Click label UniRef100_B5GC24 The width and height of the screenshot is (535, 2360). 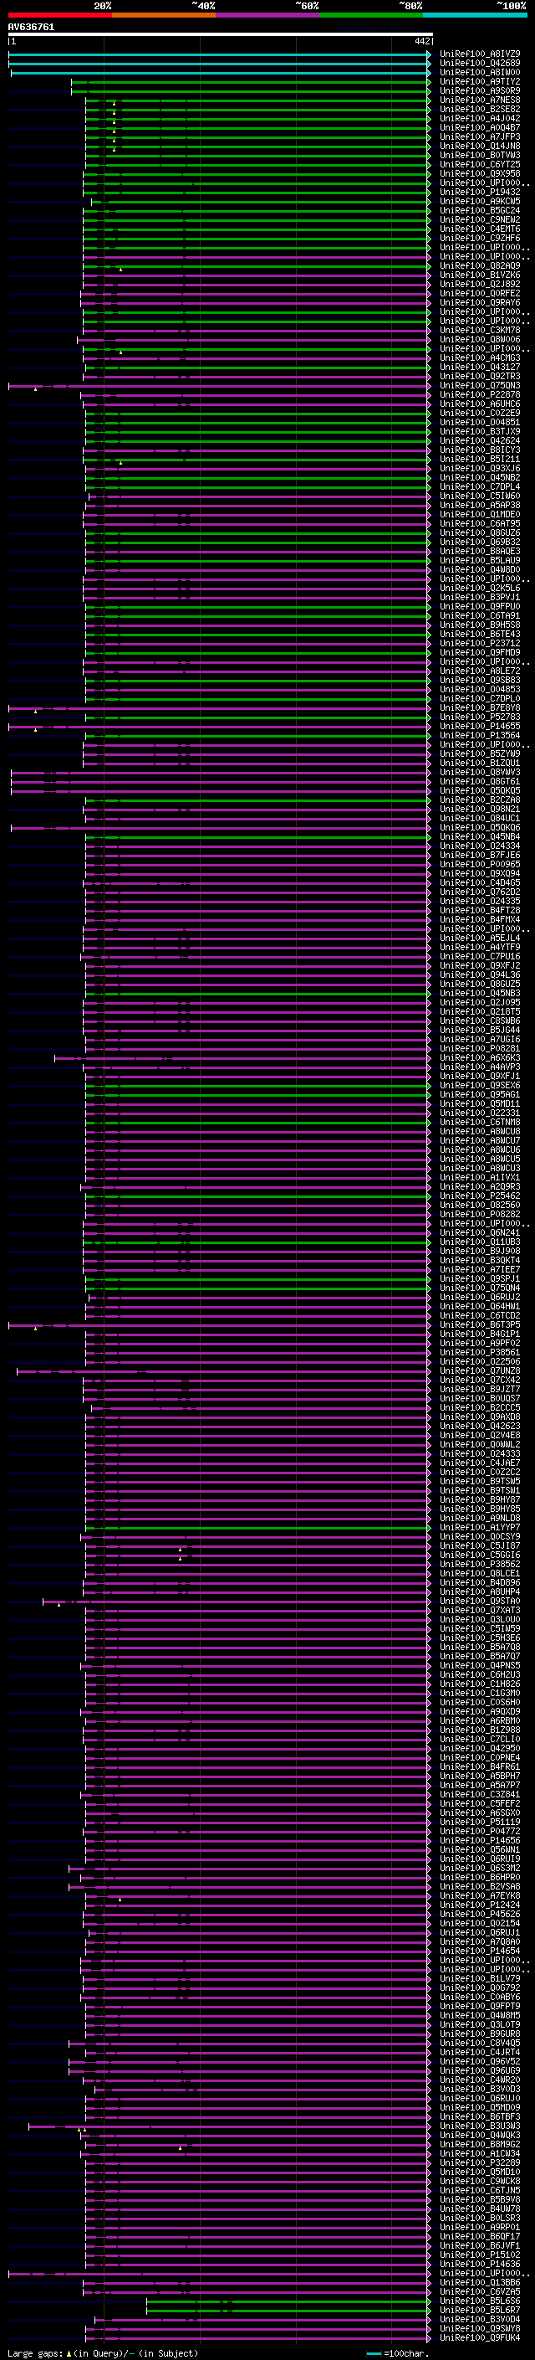[x=480, y=211]
